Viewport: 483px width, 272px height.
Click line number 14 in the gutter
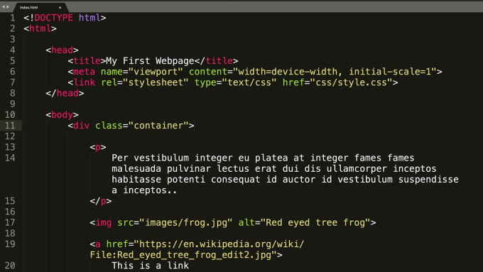[10, 158]
